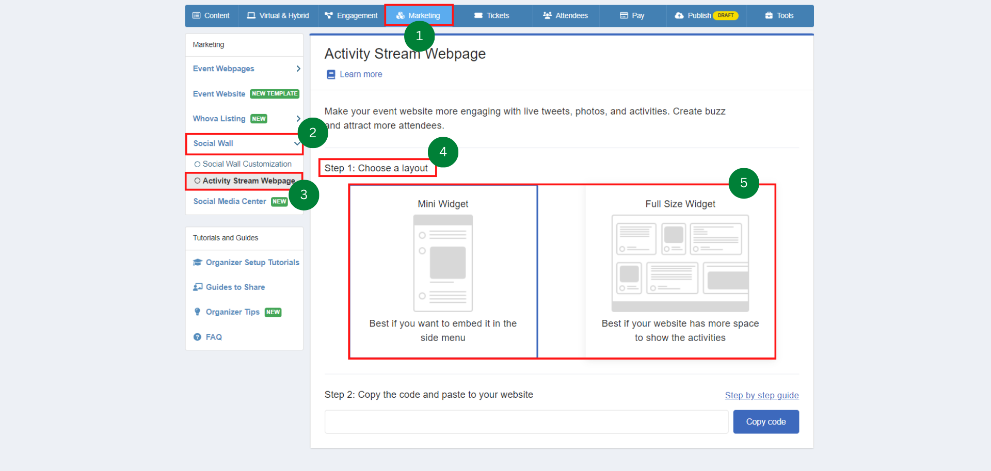This screenshot has width=991, height=471.
Task: Select the Social Wall Customization radio button
Action: tap(197, 164)
